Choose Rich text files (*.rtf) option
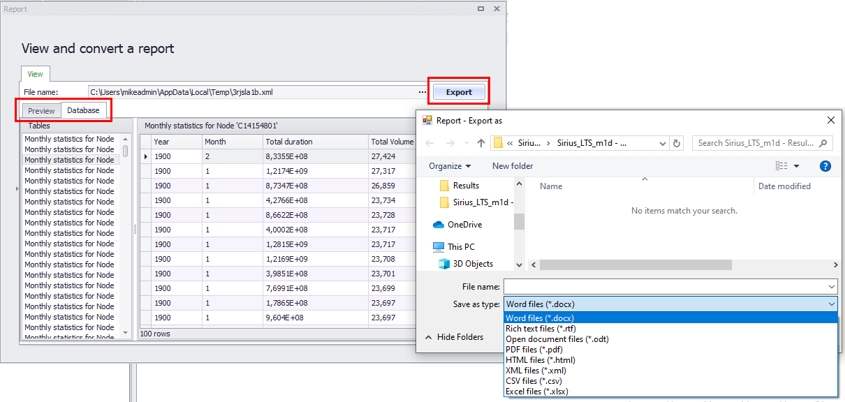Viewport: 845px width, 402px height. tap(670, 329)
